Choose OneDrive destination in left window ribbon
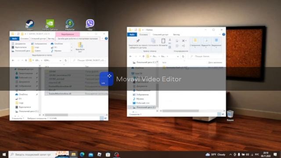 [x=57, y=43]
